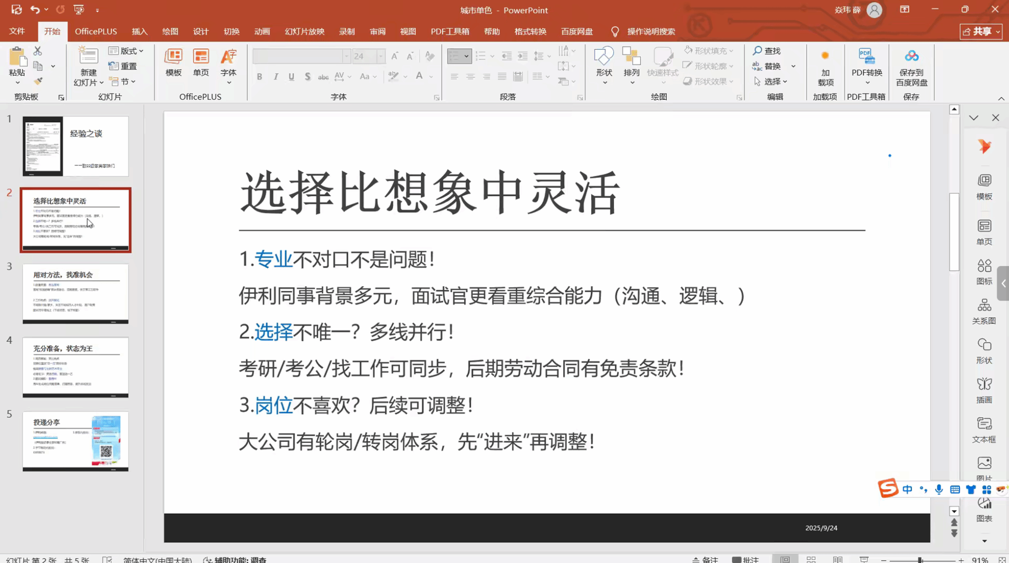Select slide 4 thumbnail 充分准备，状态为王
Image resolution: width=1009 pixels, height=563 pixels.
tap(75, 367)
